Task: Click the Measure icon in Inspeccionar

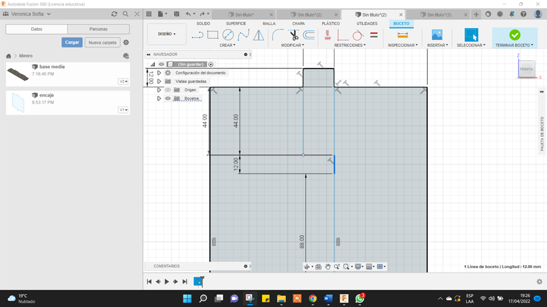Action: pyautogui.click(x=403, y=35)
